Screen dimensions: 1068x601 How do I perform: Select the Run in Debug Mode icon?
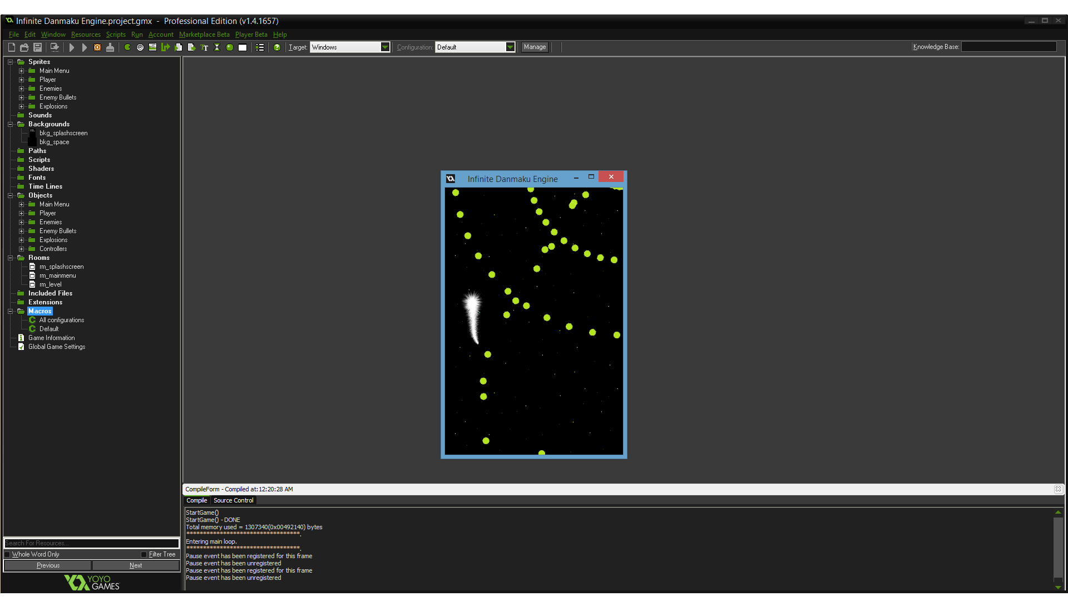pyautogui.click(x=85, y=47)
